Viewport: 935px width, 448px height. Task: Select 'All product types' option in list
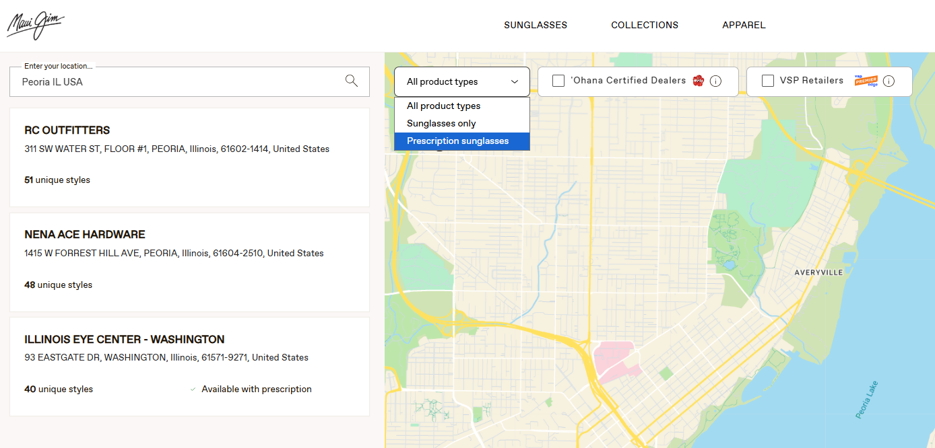(443, 106)
